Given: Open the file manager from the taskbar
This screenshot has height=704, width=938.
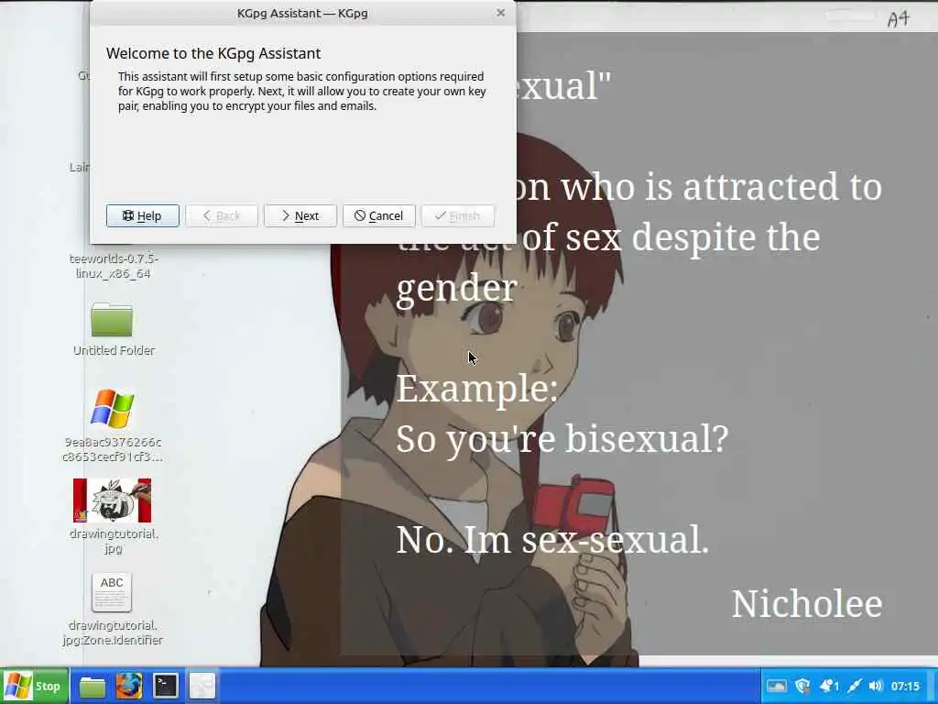Looking at the screenshot, I should tap(93, 687).
